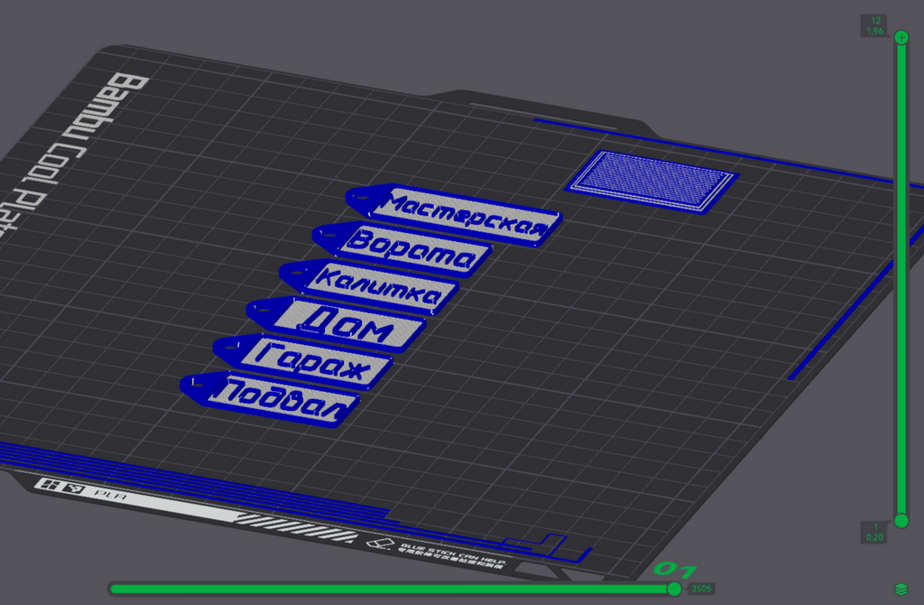Click the top layer label showing 12 / 1,96
Screen dimensions: 924x605
[874, 26]
